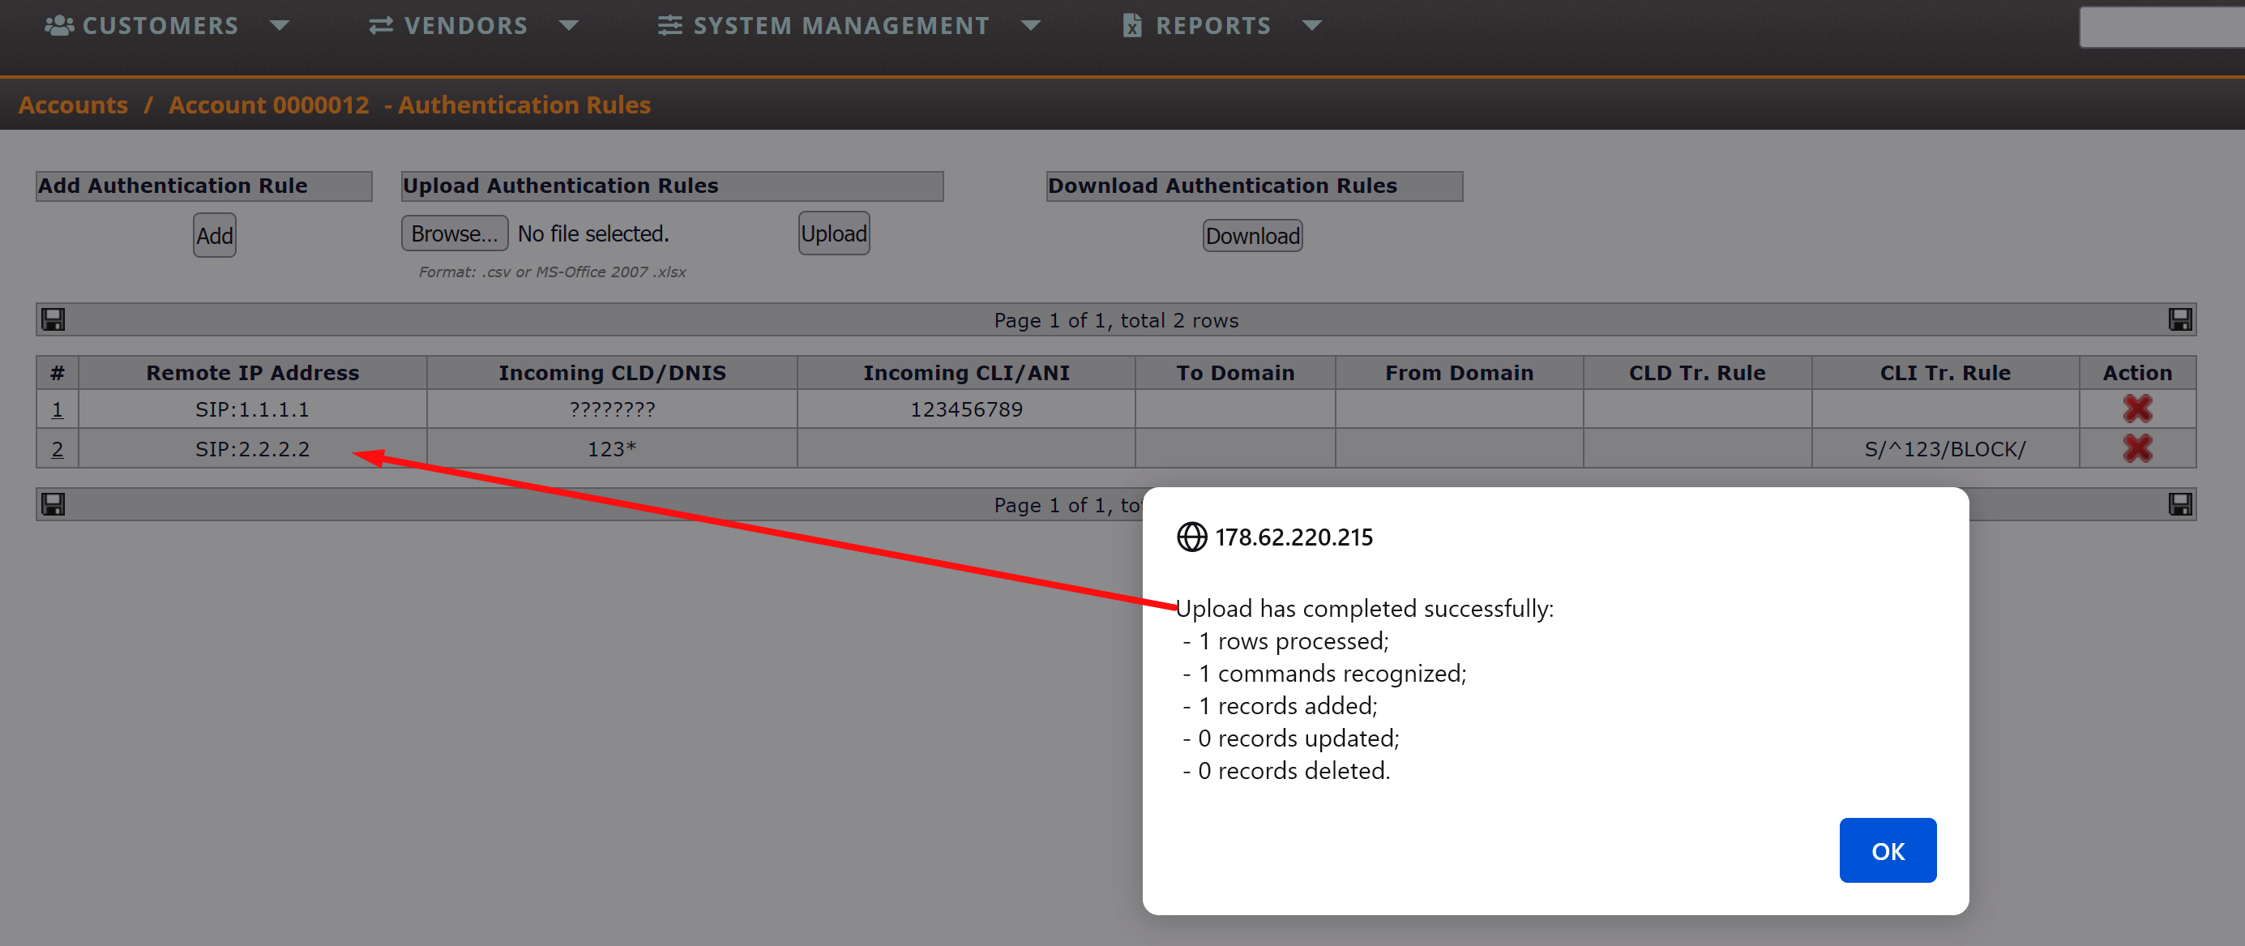Click Browse to choose a file
Image resolution: width=2245 pixels, height=946 pixels.
pyautogui.click(x=454, y=233)
